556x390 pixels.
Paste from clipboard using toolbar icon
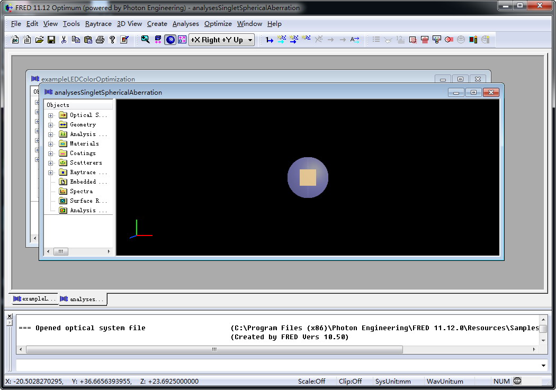coord(88,40)
